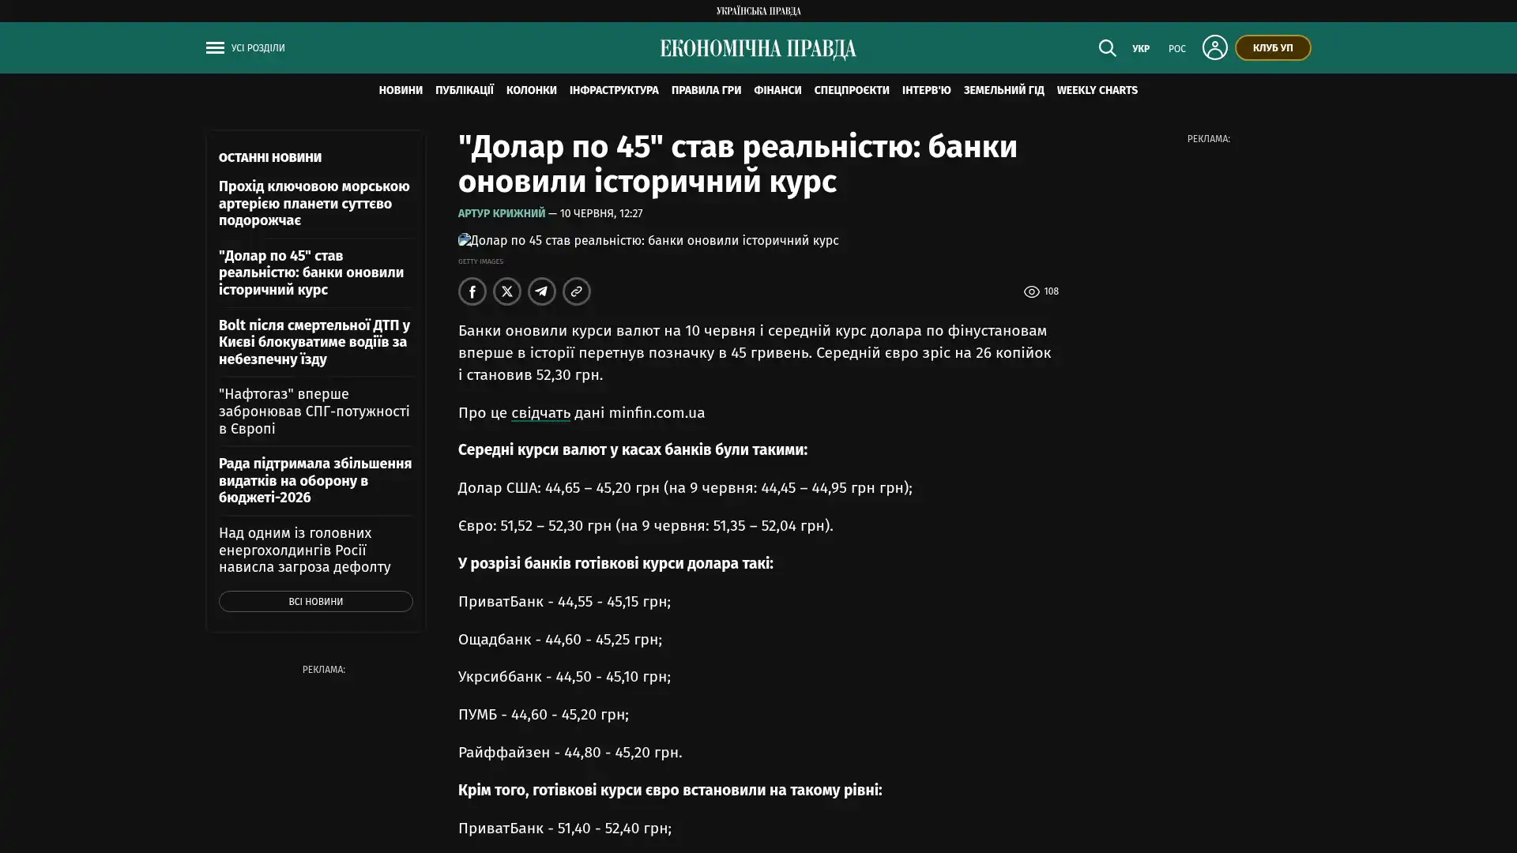Screen dimensions: 1517x853
Task: Click the date 10 червня, 12:27
Action: [600, 213]
